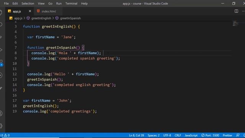The image size is (245, 138).
Task: Click the symbol icon before greetInSpanish breadcrumb
Action: pos(57,18)
